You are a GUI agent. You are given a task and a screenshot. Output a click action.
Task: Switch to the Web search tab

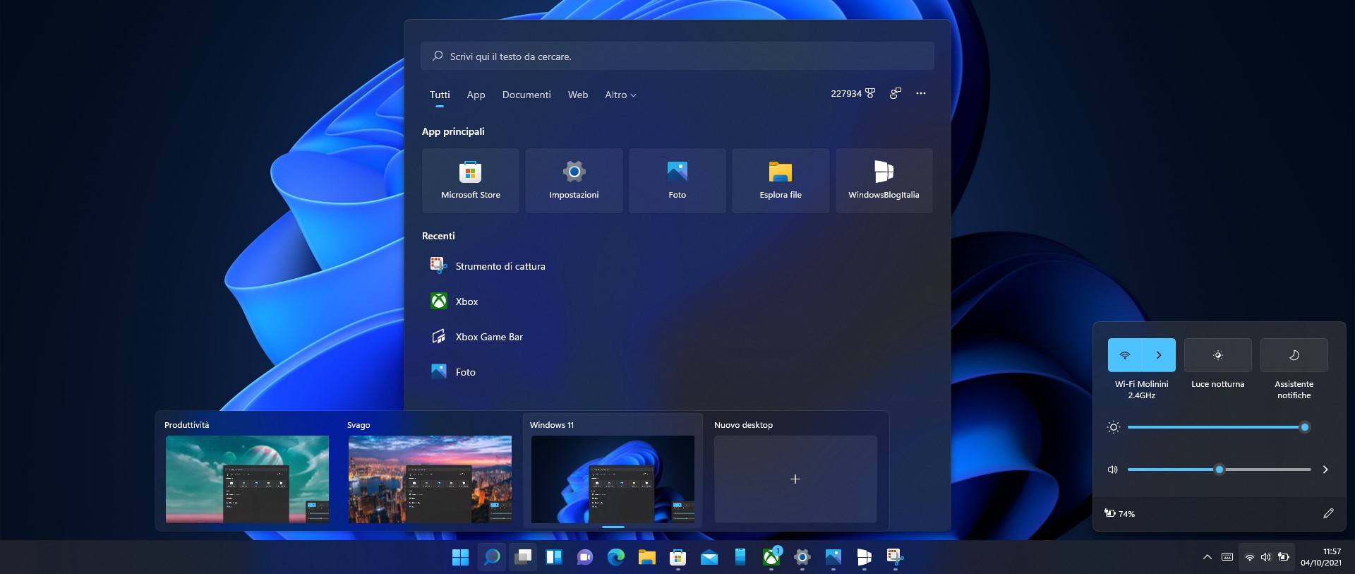click(578, 95)
